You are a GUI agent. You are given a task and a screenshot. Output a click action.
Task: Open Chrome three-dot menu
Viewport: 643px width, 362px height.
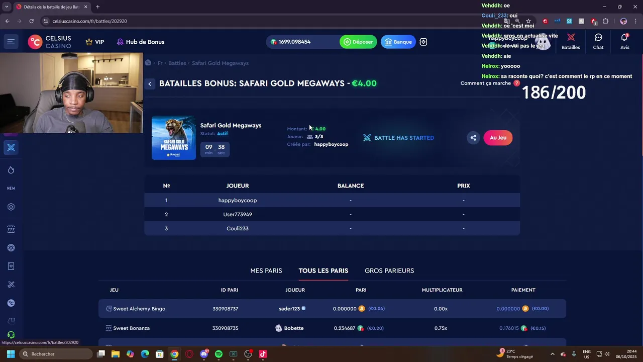[636, 21]
